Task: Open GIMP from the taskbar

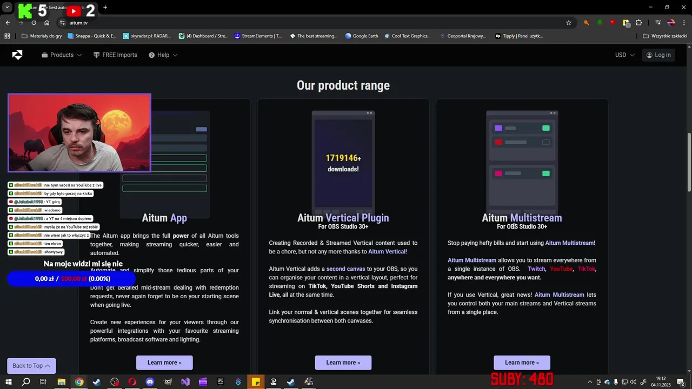Action: [x=168, y=381]
